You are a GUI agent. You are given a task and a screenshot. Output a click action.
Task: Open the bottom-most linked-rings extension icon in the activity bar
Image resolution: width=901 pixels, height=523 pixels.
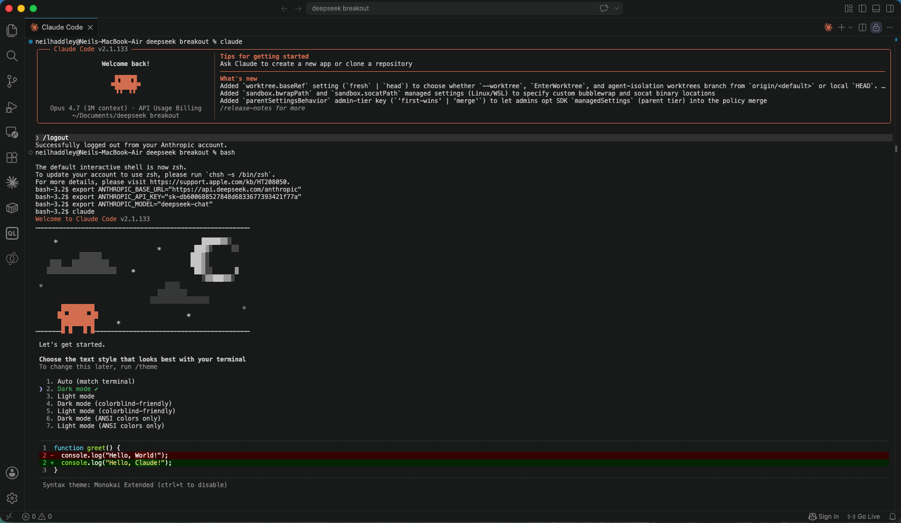[x=12, y=259]
